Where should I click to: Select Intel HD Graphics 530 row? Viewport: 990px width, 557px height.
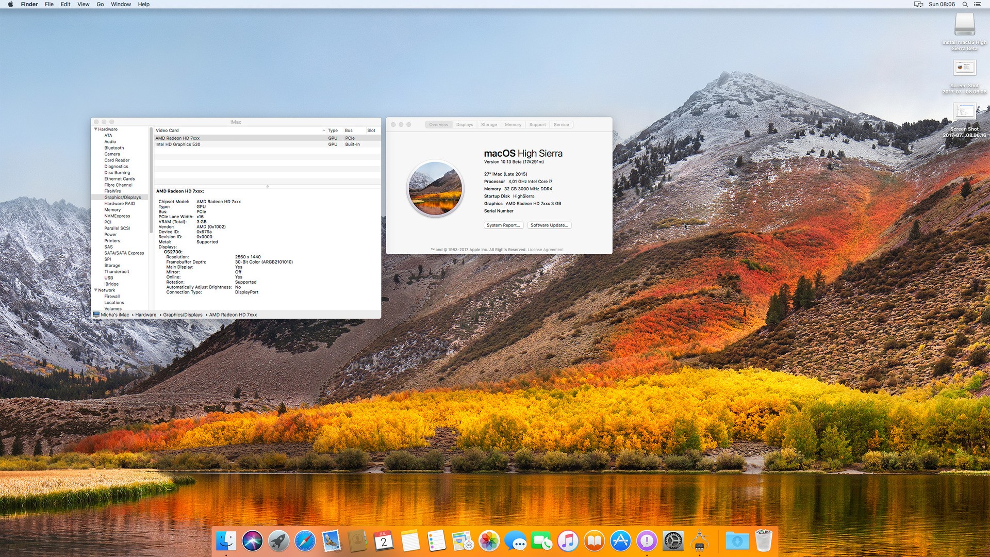pyautogui.click(x=178, y=144)
